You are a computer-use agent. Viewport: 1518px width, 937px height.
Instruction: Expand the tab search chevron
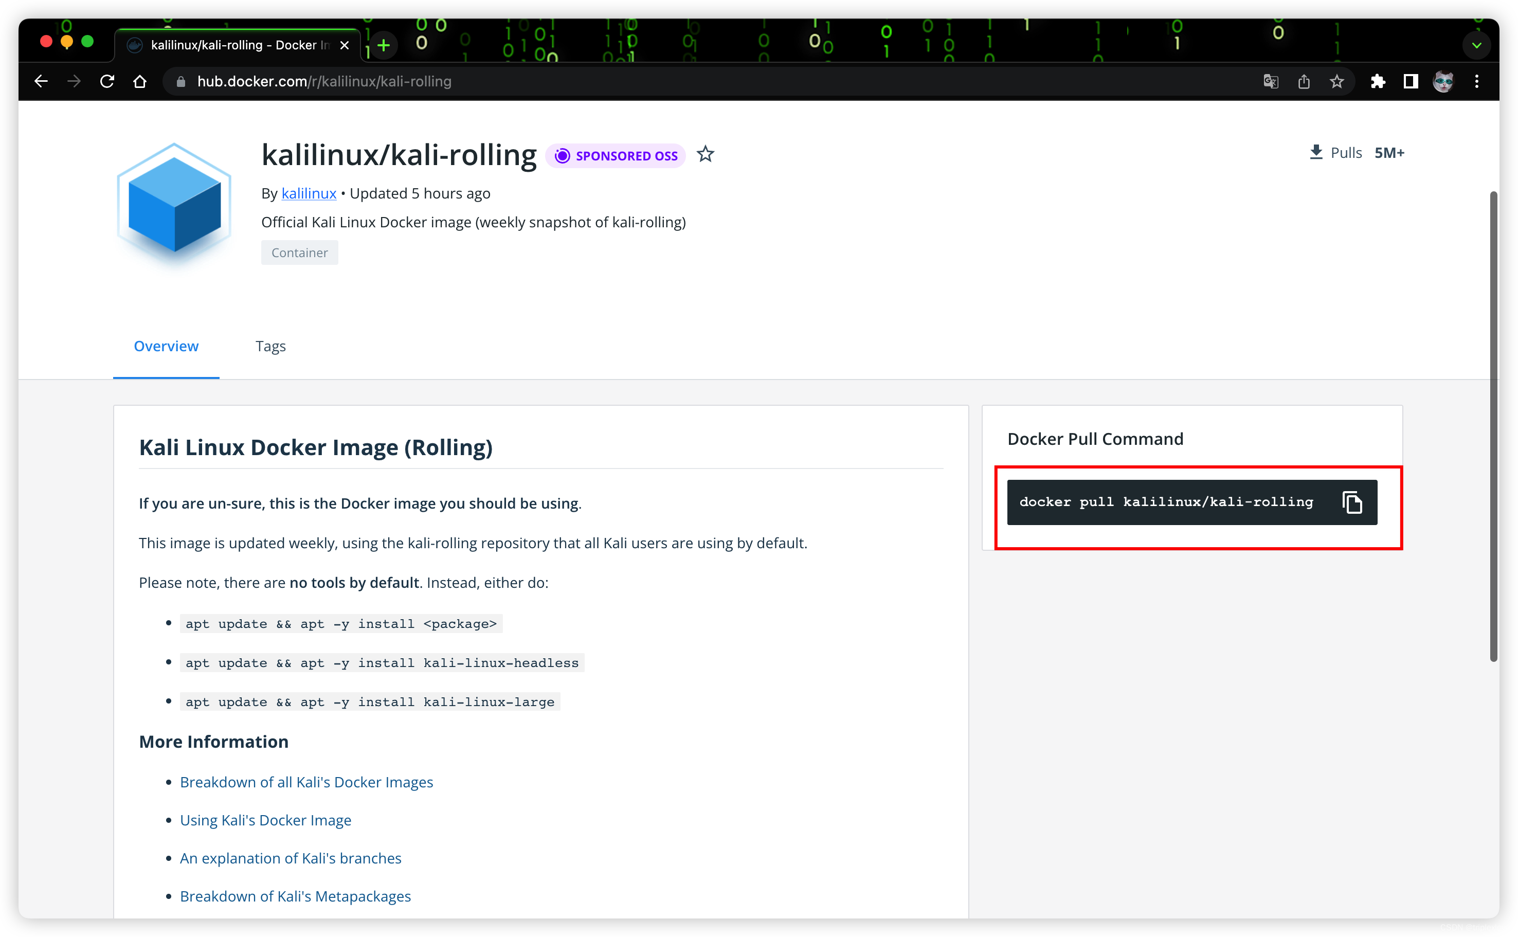click(1476, 45)
